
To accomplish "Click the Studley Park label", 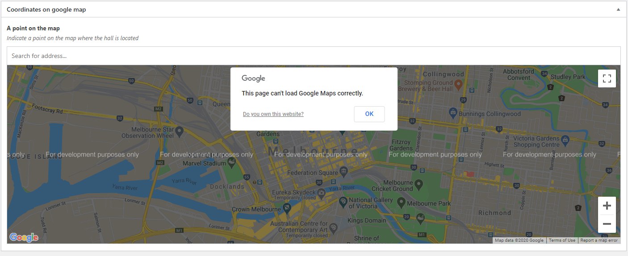I will (568, 77).
